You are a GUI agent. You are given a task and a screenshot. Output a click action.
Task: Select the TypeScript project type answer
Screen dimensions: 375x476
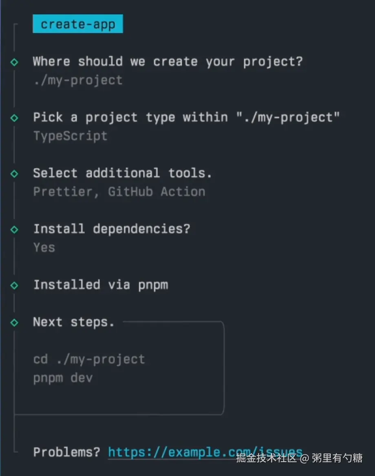click(70, 136)
